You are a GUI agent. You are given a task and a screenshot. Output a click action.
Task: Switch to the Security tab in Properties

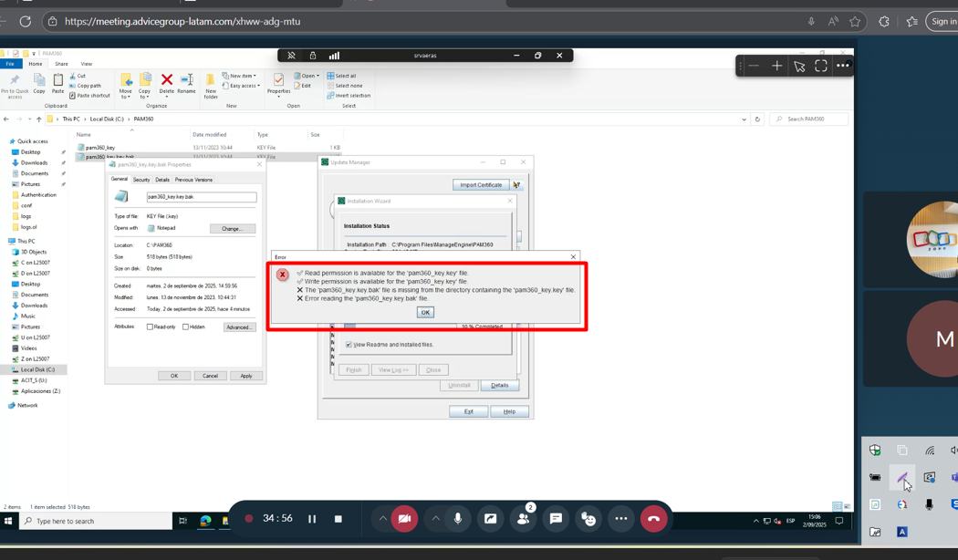[x=141, y=180]
